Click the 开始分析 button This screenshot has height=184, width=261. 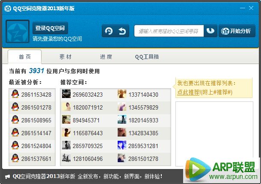(x=237, y=31)
